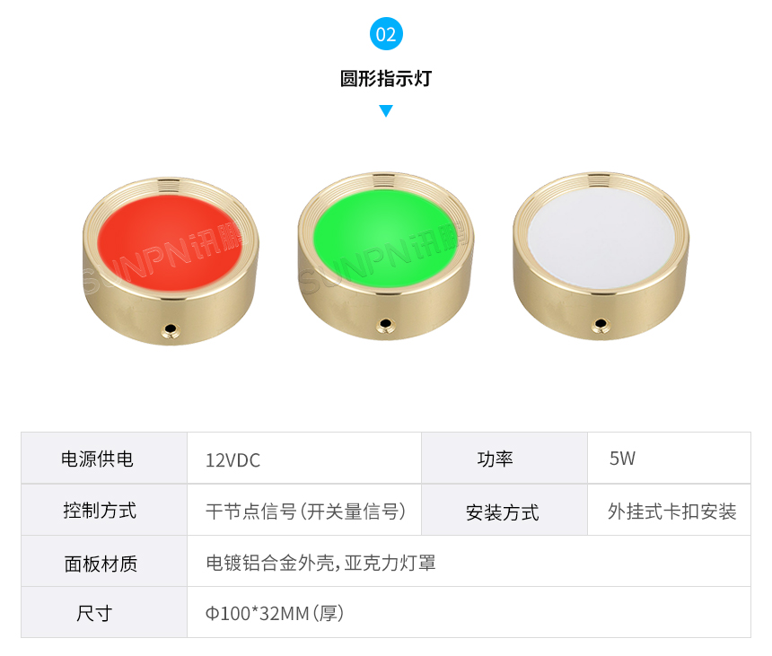Image resolution: width=772 pixels, height=656 pixels.
Task: Click the 5W value cell
Action: point(669,459)
